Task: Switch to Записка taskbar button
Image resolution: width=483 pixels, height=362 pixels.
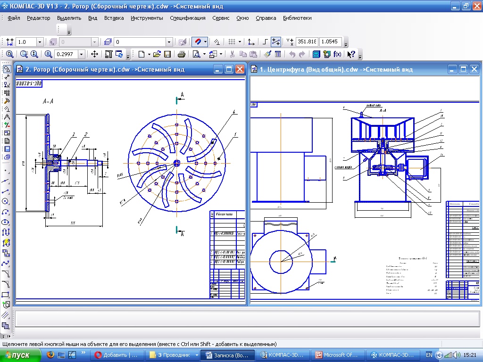Action: (227, 355)
